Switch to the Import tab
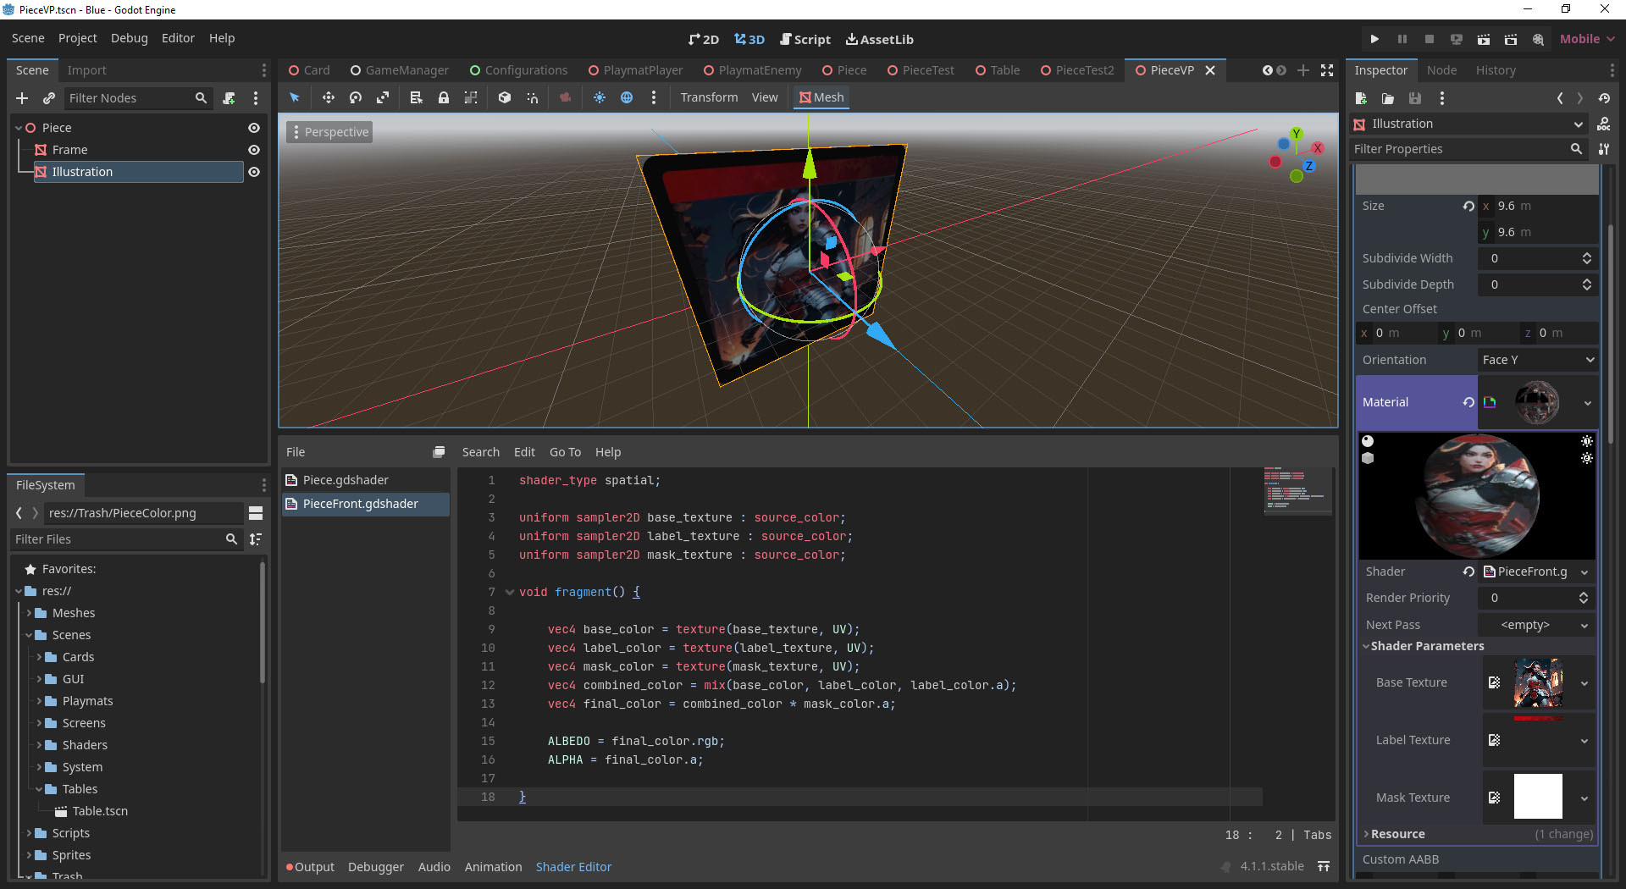Viewport: 1626px width, 889px height. [86, 70]
